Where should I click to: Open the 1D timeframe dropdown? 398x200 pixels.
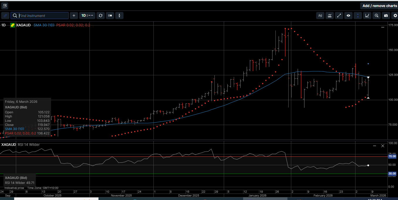[87, 16]
